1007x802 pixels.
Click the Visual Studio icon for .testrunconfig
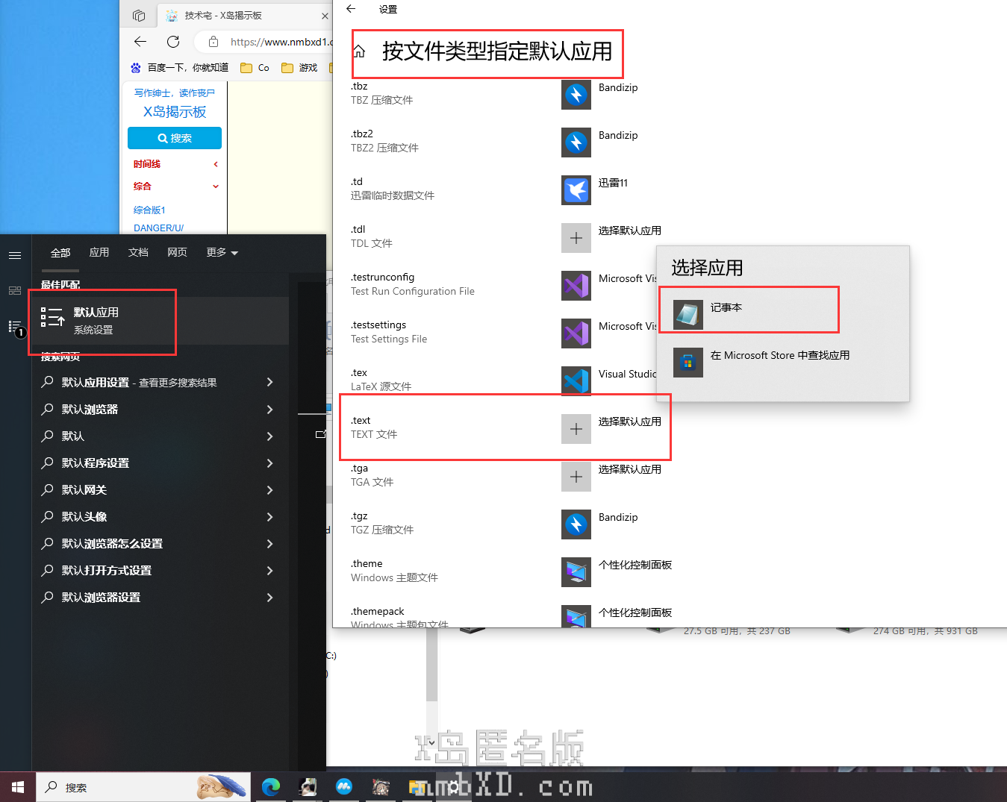[576, 286]
